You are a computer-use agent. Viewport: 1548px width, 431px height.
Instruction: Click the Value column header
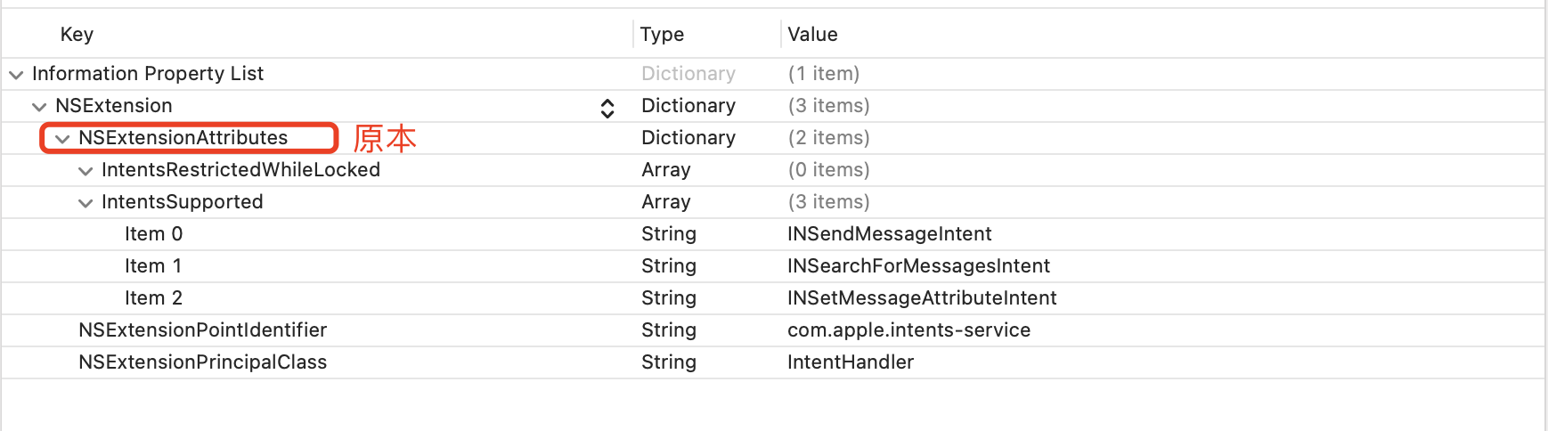click(812, 35)
